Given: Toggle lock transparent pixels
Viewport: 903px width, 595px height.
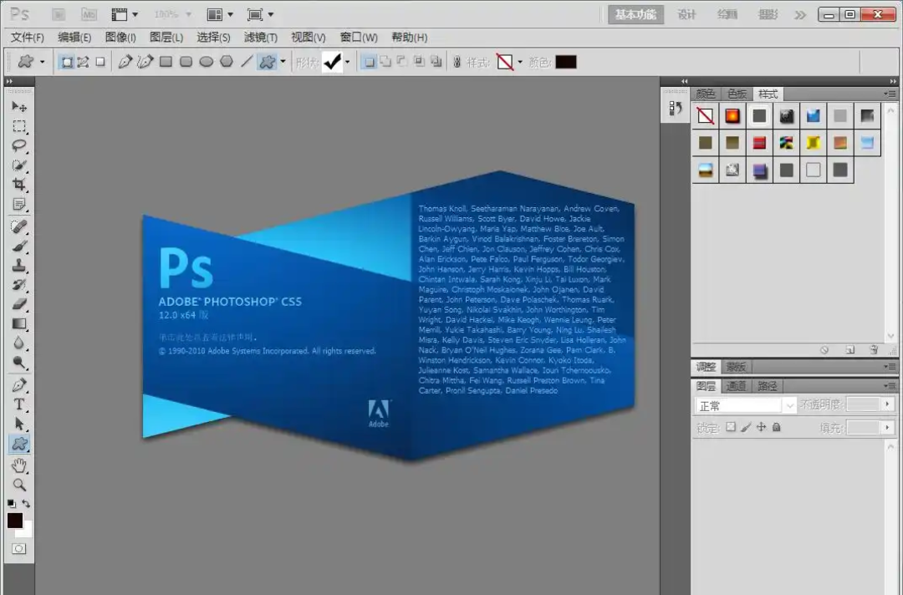Looking at the screenshot, I should (x=730, y=427).
